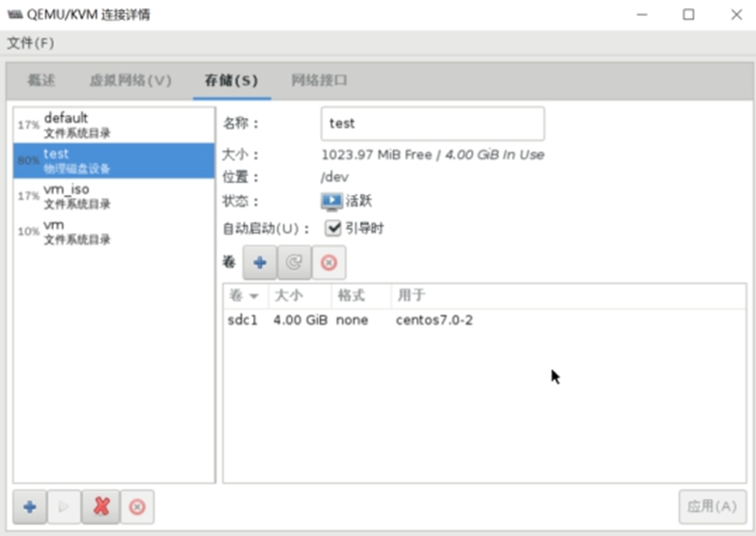This screenshot has height=536, width=756.
Task: Click the 应用(A) apply button
Action: pos(712,506)
